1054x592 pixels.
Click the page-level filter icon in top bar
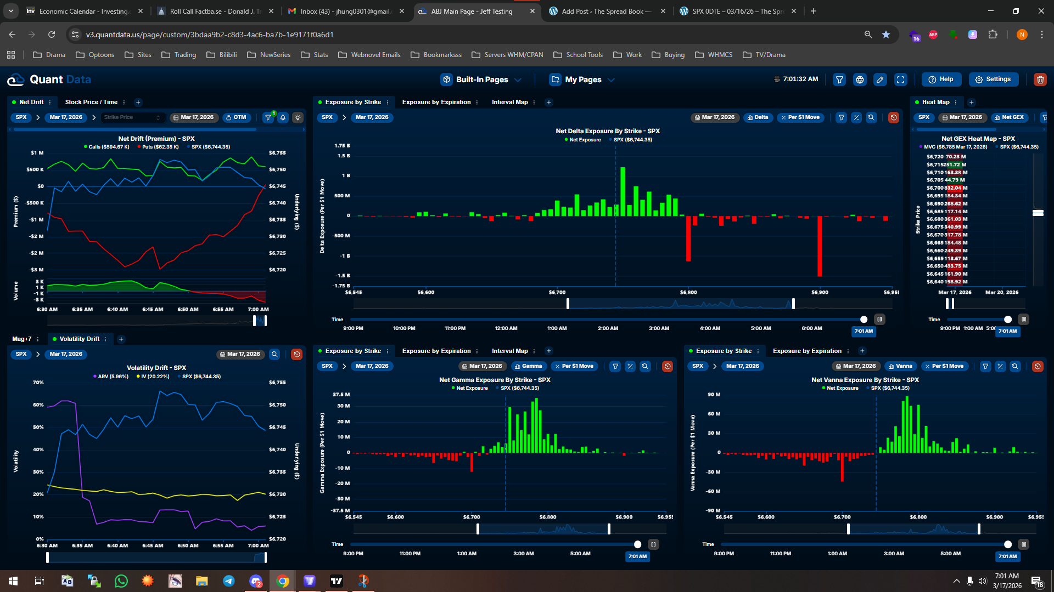pyautogui.click(x=839, y=79)
